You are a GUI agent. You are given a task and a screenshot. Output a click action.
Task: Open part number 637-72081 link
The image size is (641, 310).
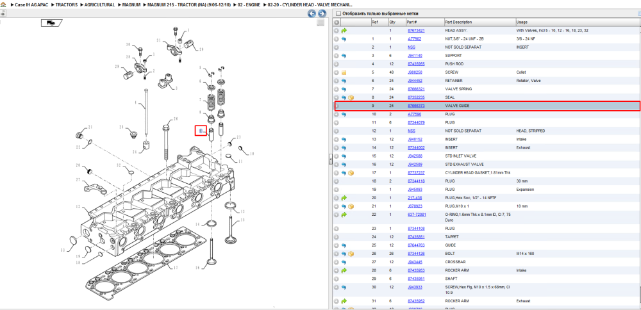[x=417, y=215]
